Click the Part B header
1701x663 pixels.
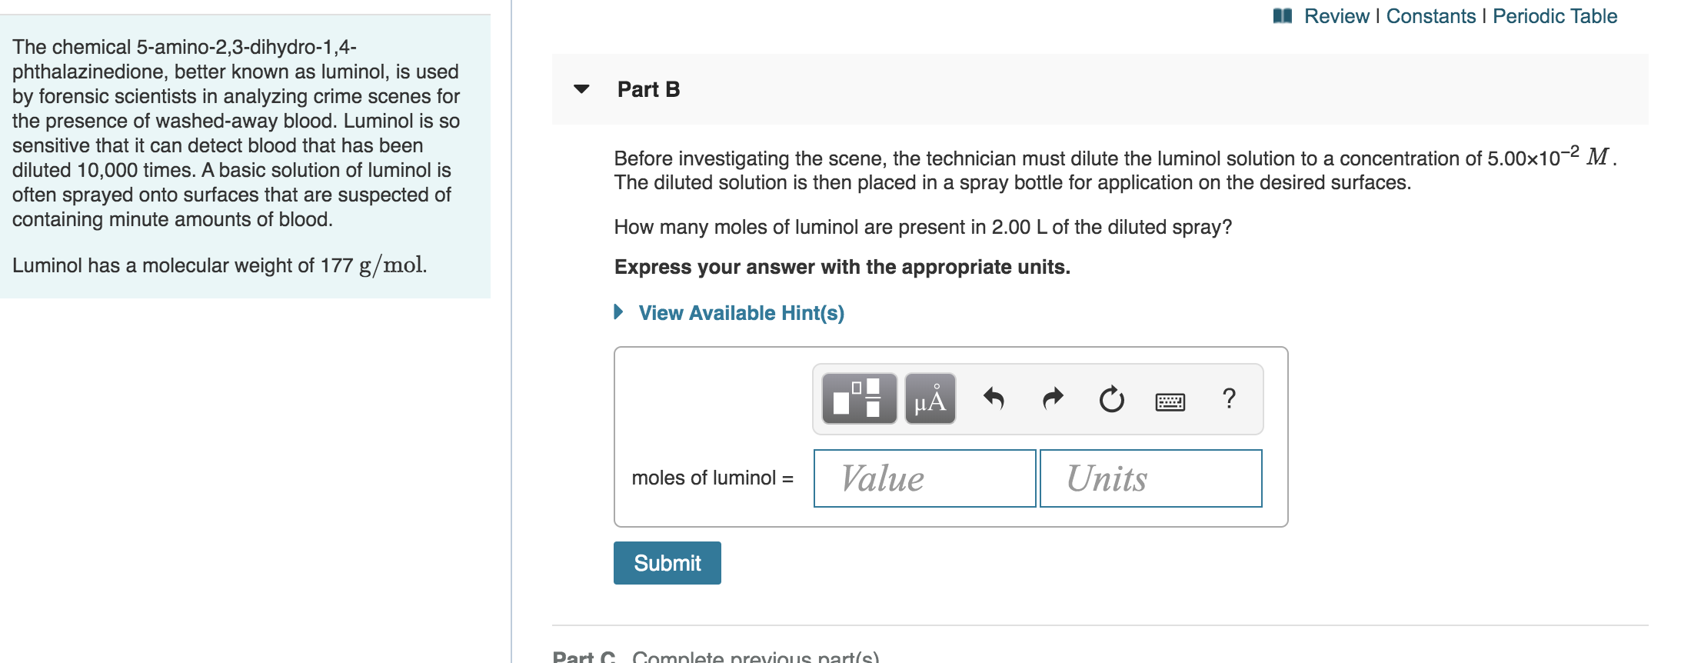[x=648, y=89]
